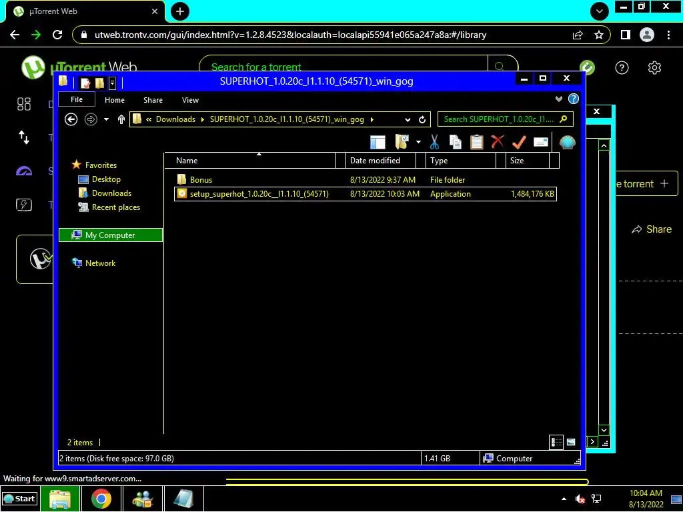Click the quick access New Folder icon

tap(100, 83)
